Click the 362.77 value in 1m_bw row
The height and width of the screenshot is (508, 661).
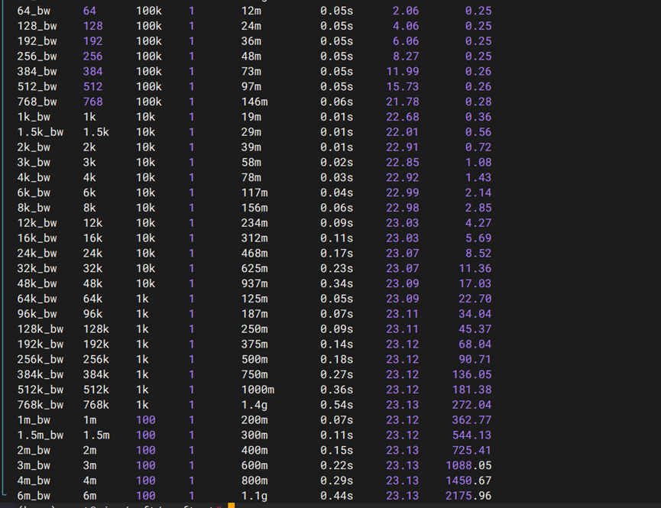(x=471, y=420)
